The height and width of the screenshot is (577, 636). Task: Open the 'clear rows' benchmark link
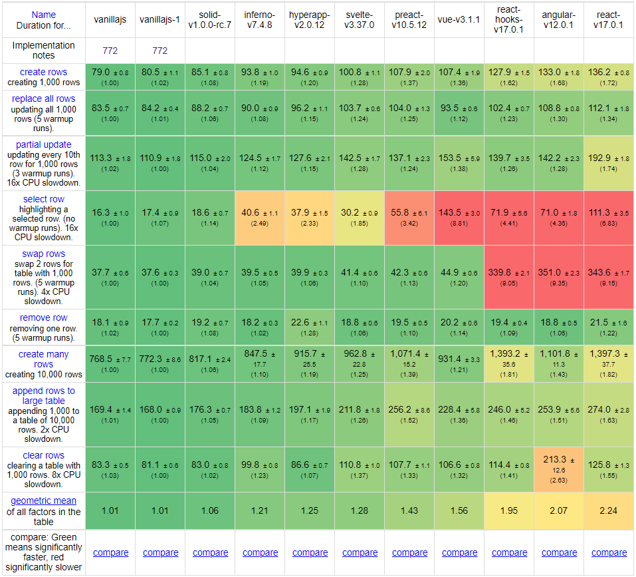[43, 455]
